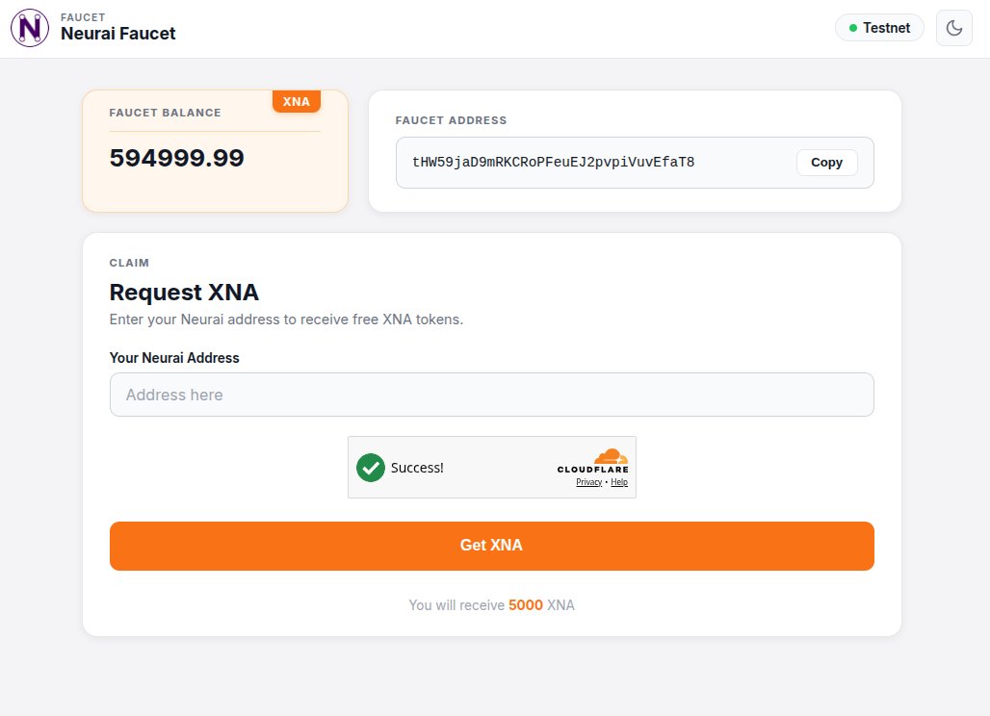The width and height of the screenshot is (990, 716).
Task: Open the Cloudflare Help link
Action: point(619,482)
